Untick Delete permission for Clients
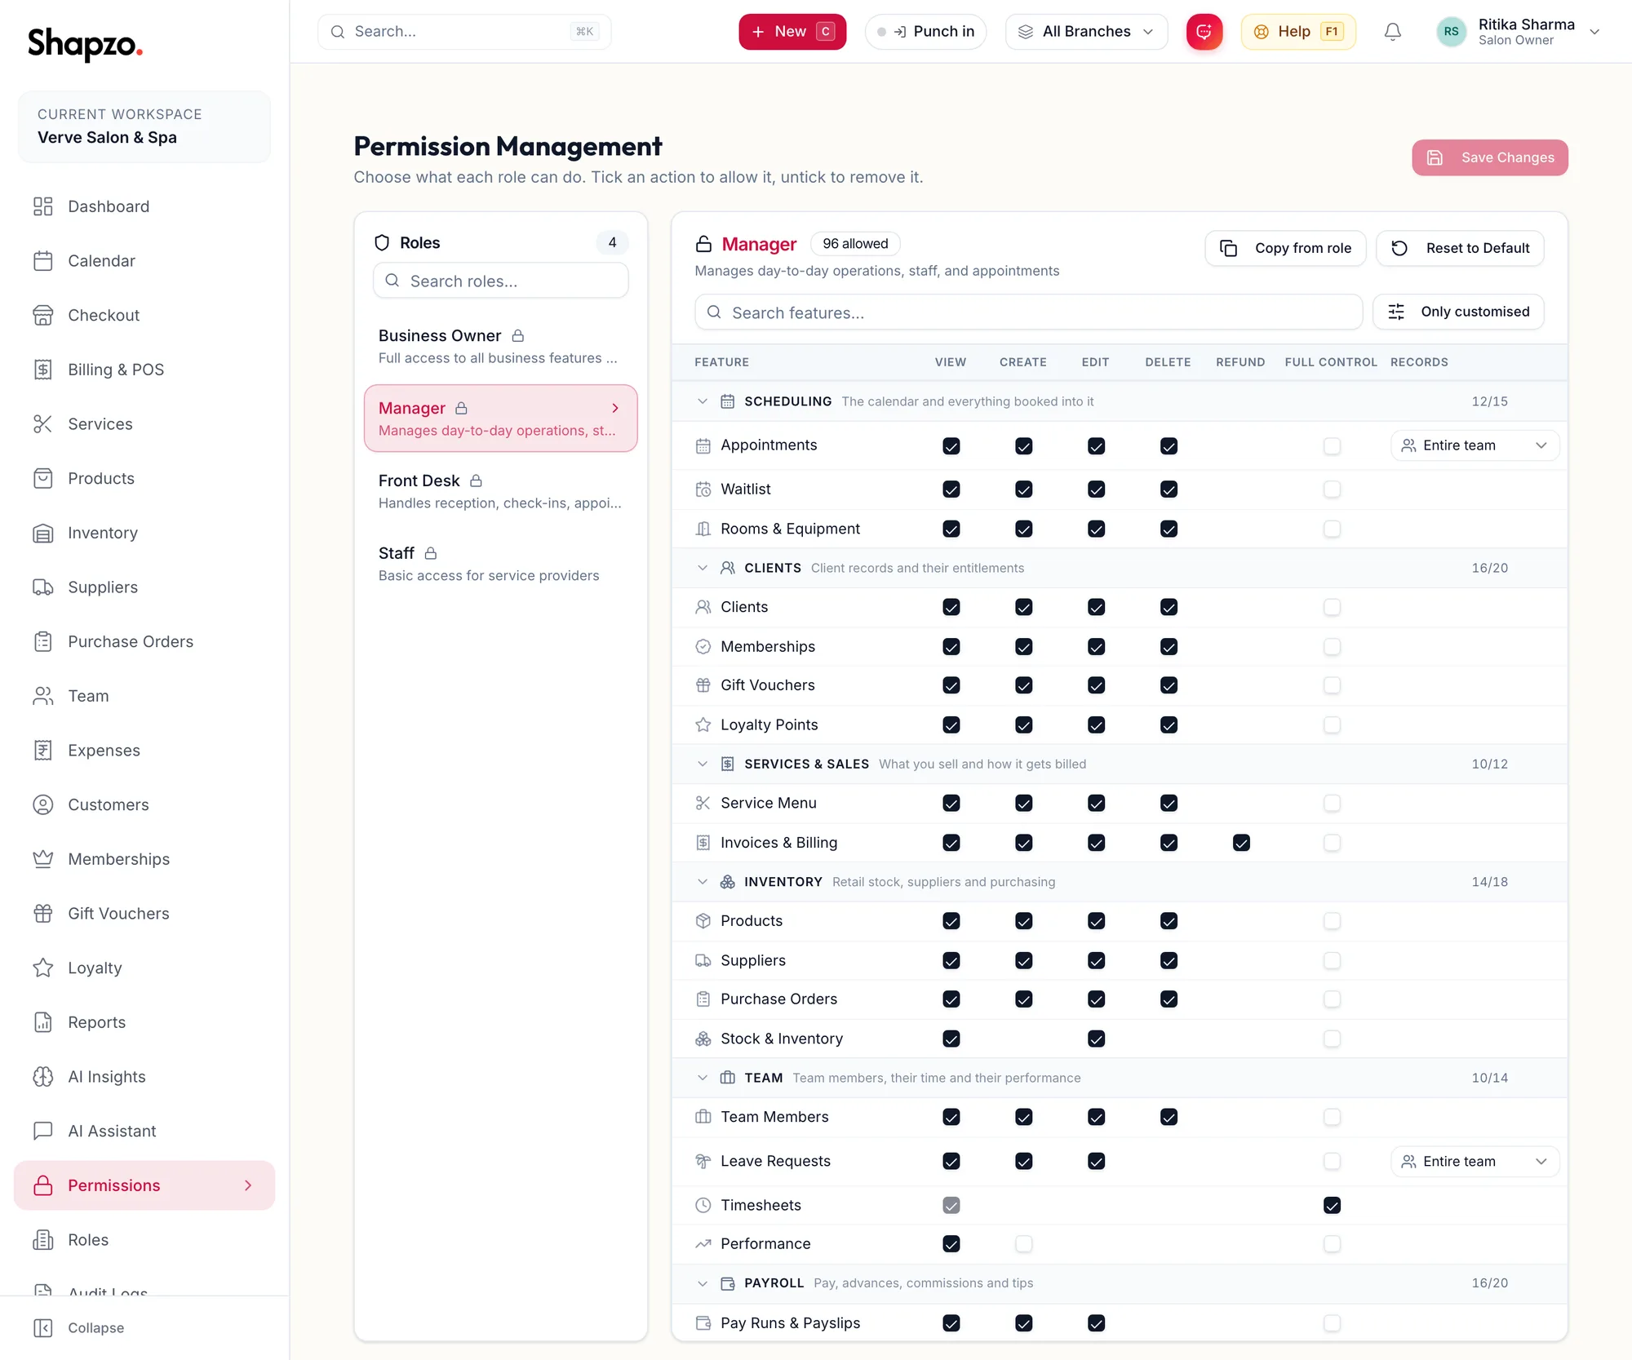Screen dimensions: 1632x1360 point(1169,607)
